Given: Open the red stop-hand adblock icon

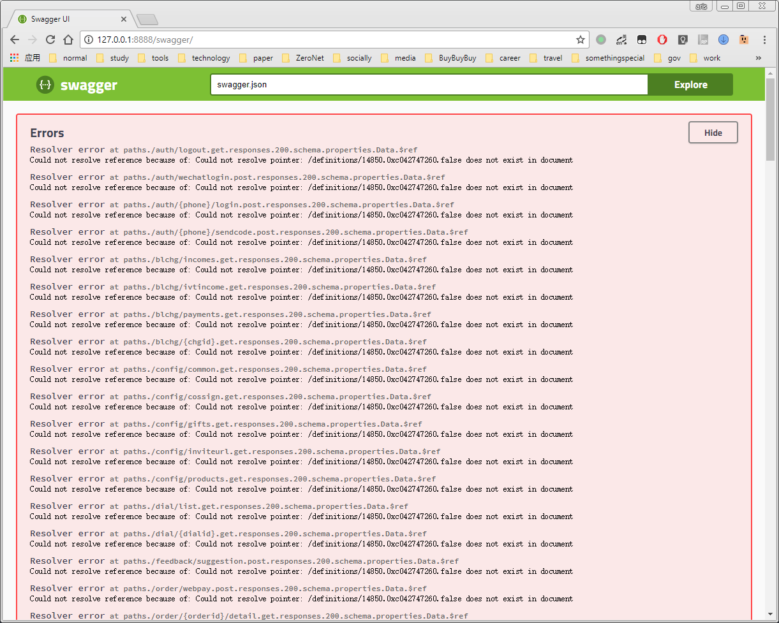Looking at the screenshot, I should (662, 40).
